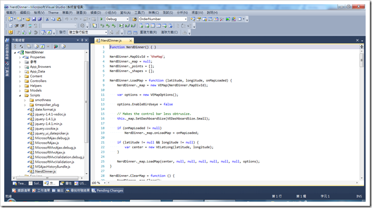Click the Paste clipboard icon
The width and height of the screenshot is (372, 208).
click(59, 19)
